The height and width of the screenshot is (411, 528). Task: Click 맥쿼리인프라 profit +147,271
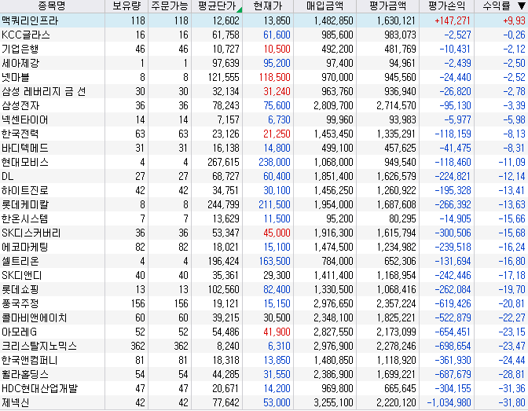click(x=453, y=20)
